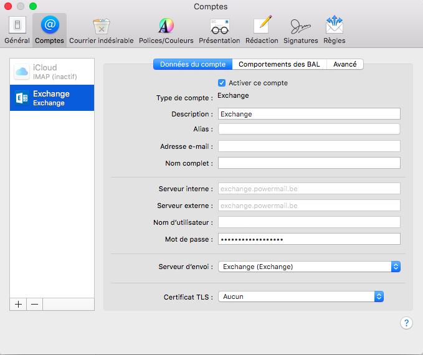Select the Données du compte tab
This screenshot has width=423, height=355.
coord(192,64)
